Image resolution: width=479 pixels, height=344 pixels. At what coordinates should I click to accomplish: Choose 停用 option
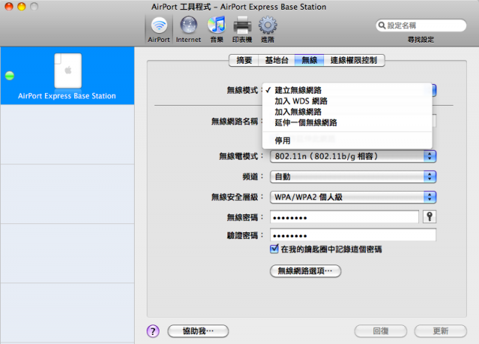tap(347, 140)
